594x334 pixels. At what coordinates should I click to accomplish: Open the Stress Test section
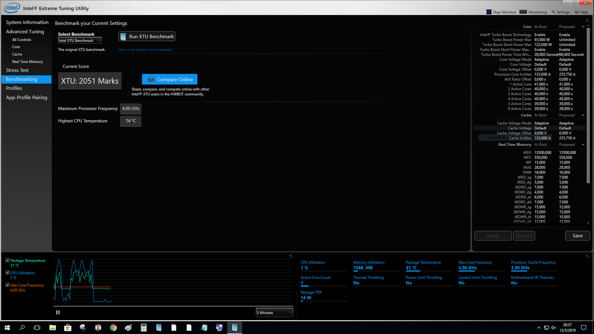pyautogui.click(x=17, y=70)
